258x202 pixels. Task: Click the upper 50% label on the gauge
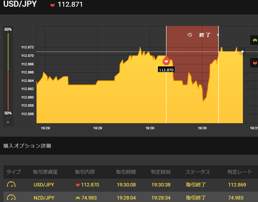8,30
